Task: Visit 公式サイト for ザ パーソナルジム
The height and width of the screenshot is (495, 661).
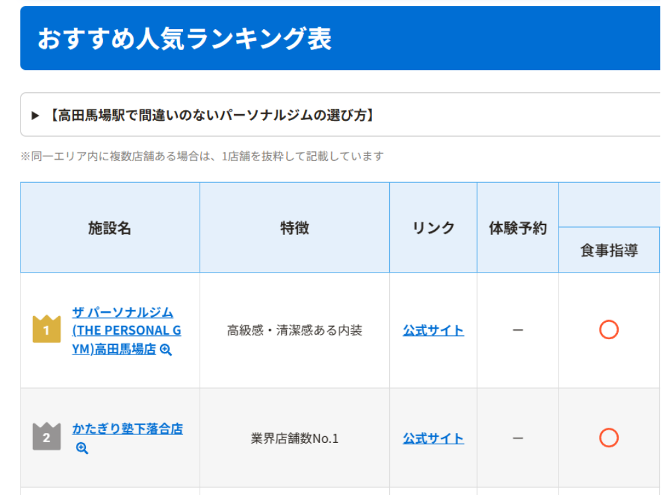Action: click(433, 330)
